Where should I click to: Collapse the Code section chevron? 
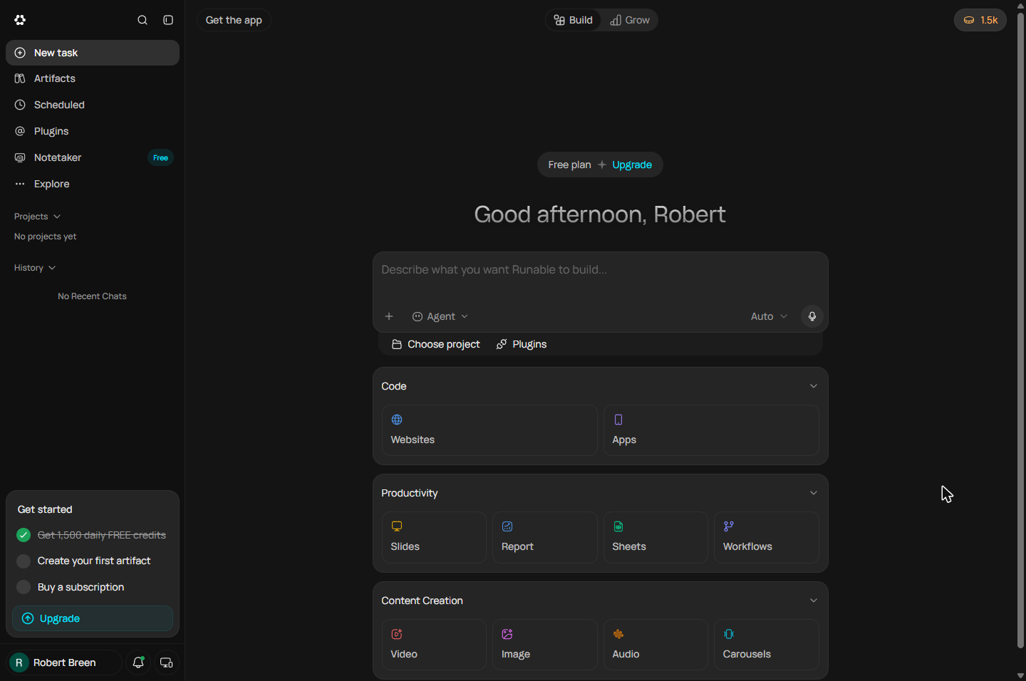(x=814, y=386)
